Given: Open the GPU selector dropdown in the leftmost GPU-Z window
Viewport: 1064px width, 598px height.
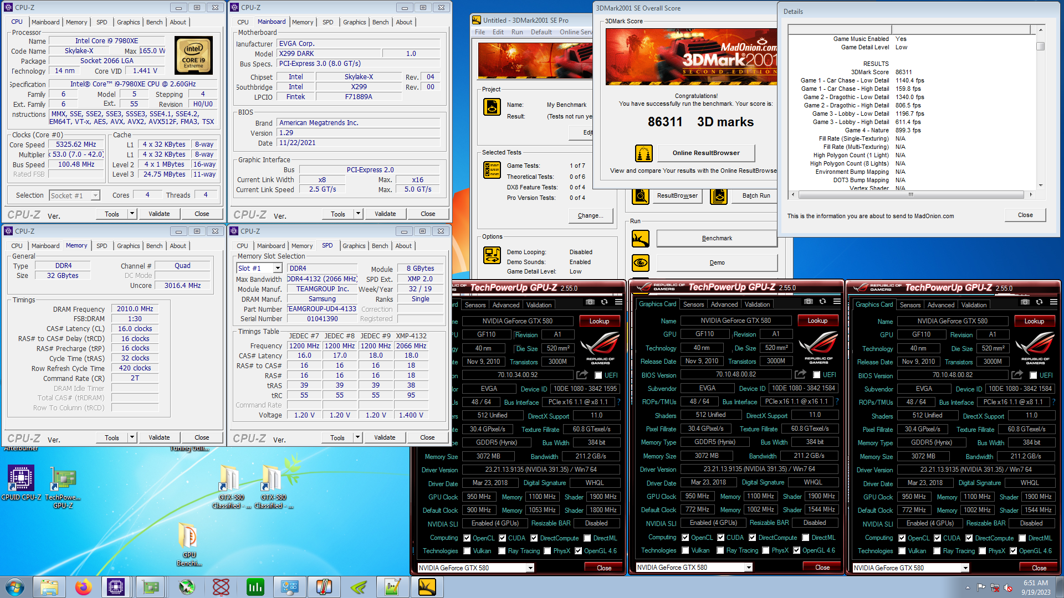Looking at the screenshot, I should click(x=530, y=568).
